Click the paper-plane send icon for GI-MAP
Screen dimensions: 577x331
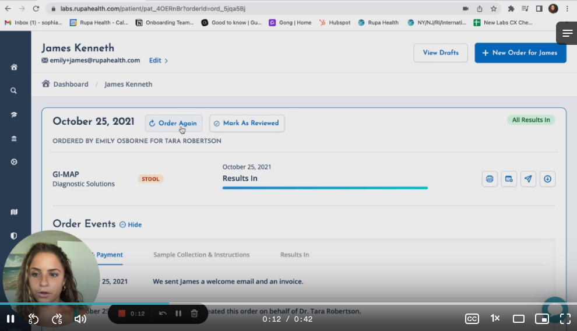pyautogui.click(x=528, y=179)
